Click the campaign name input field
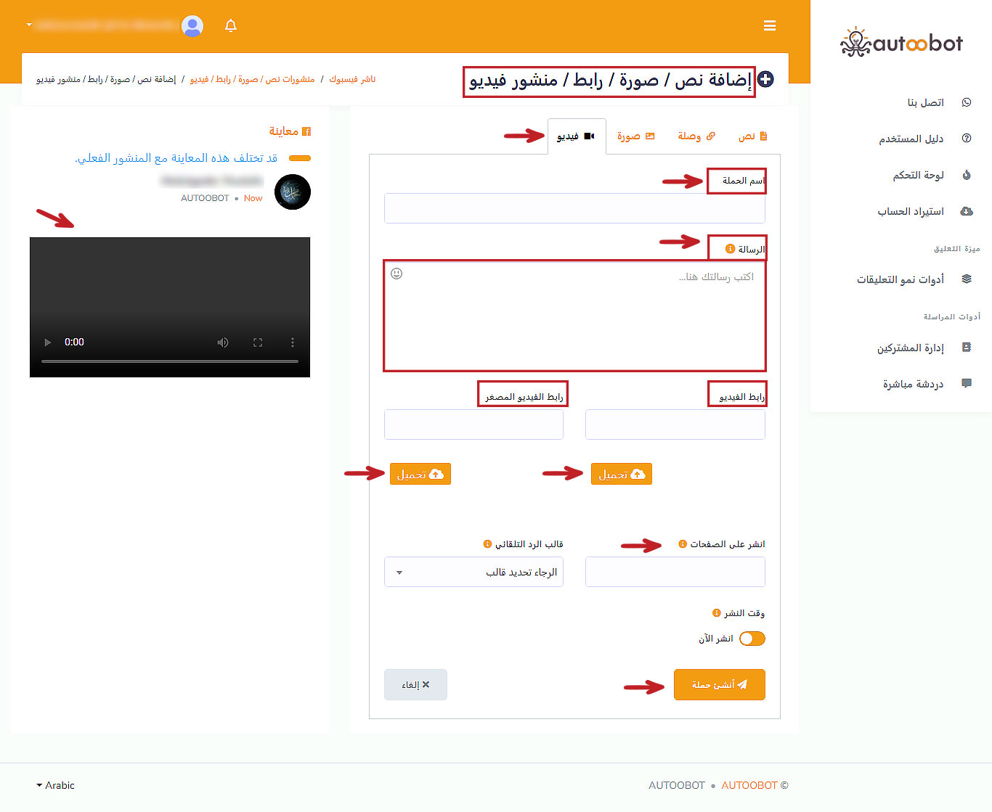Image resolution: width=992 pixels, height=812 pixels. pyautogui.click(x=574, y=208)
